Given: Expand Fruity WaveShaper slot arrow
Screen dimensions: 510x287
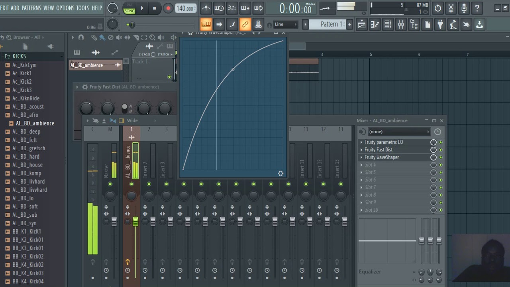Looking at the screenshot, I should (x=361, y=157).
